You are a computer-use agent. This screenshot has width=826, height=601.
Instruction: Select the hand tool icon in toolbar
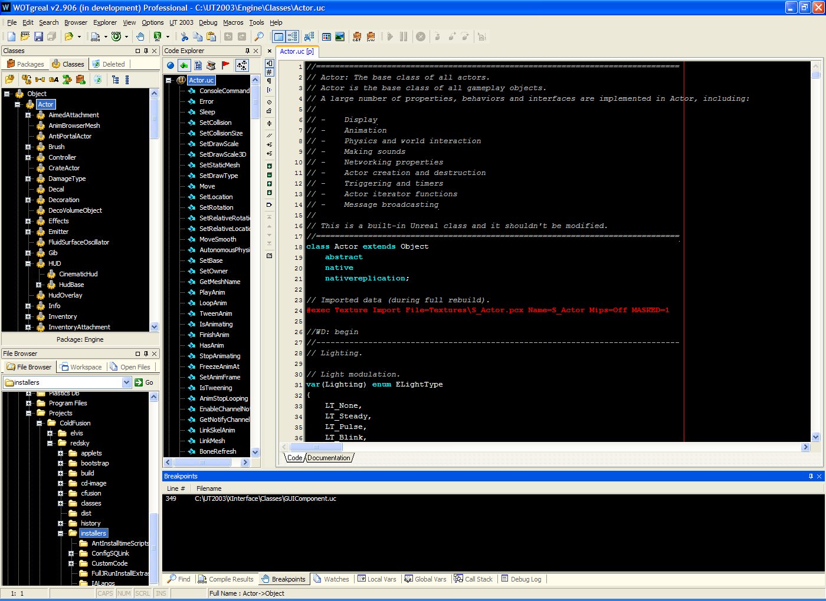(140, 37)
